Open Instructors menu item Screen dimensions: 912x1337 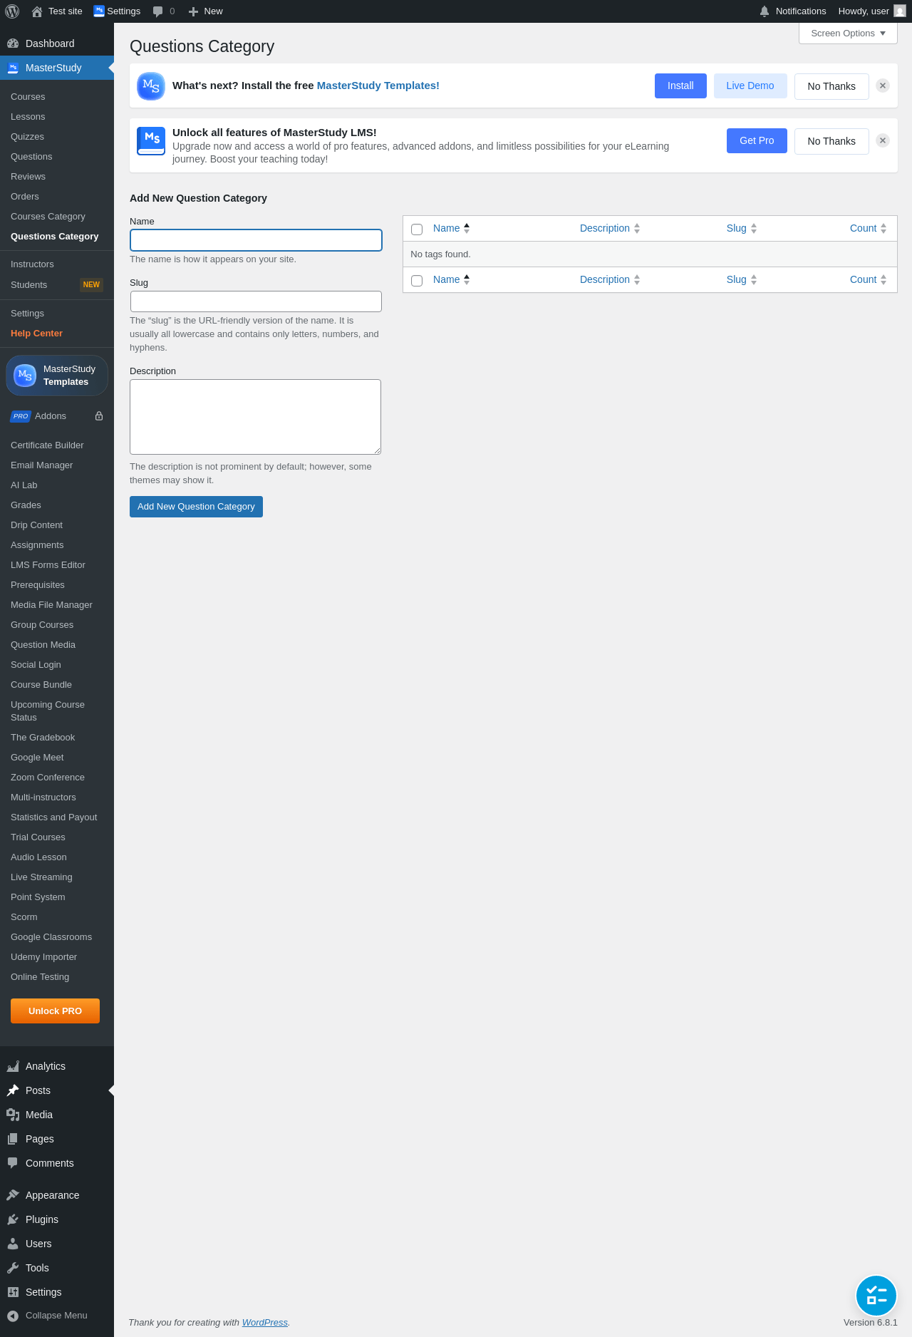tap(32, 264)
